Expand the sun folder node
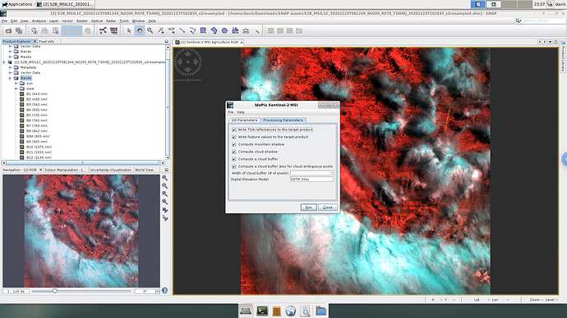The width and height of the screenshot is (567, 318). tap(16, 84)
